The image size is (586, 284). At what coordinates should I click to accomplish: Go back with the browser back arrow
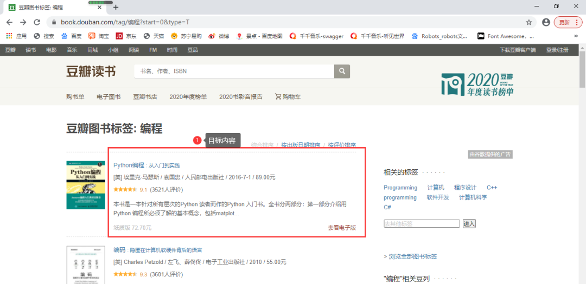tap(9, 22)
